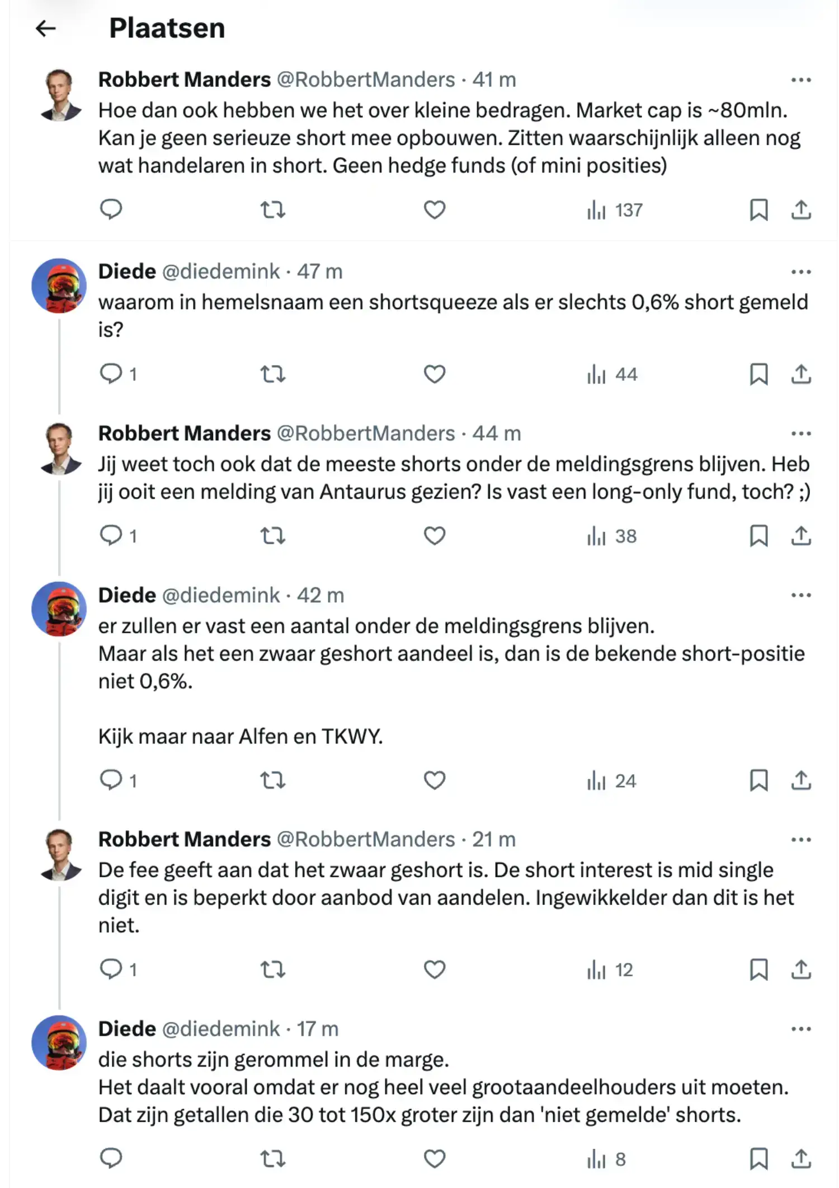Screen dimensions: 839x1188
Task: Open more options on Robbert's 41 m post
Action: pos(801,80)
